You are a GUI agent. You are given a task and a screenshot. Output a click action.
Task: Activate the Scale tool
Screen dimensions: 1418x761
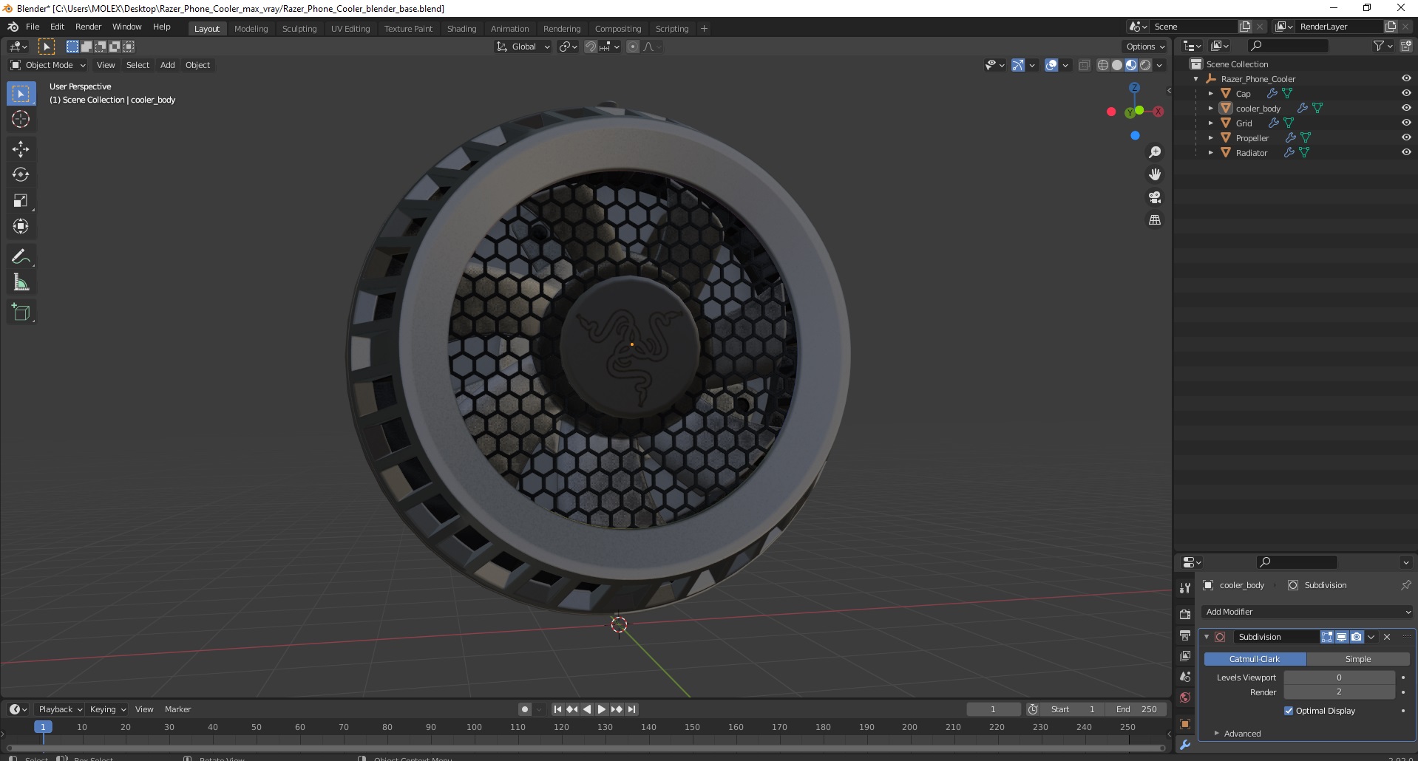(x=21, y=200)
